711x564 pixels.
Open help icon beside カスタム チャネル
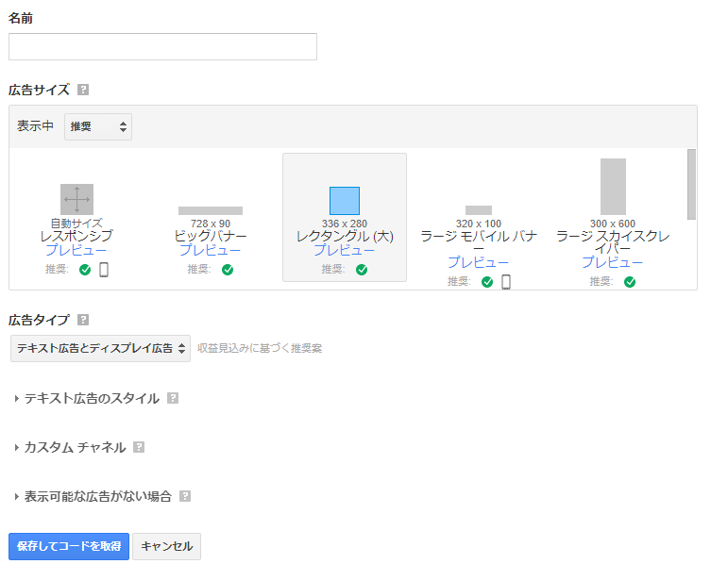click(139, 447)
